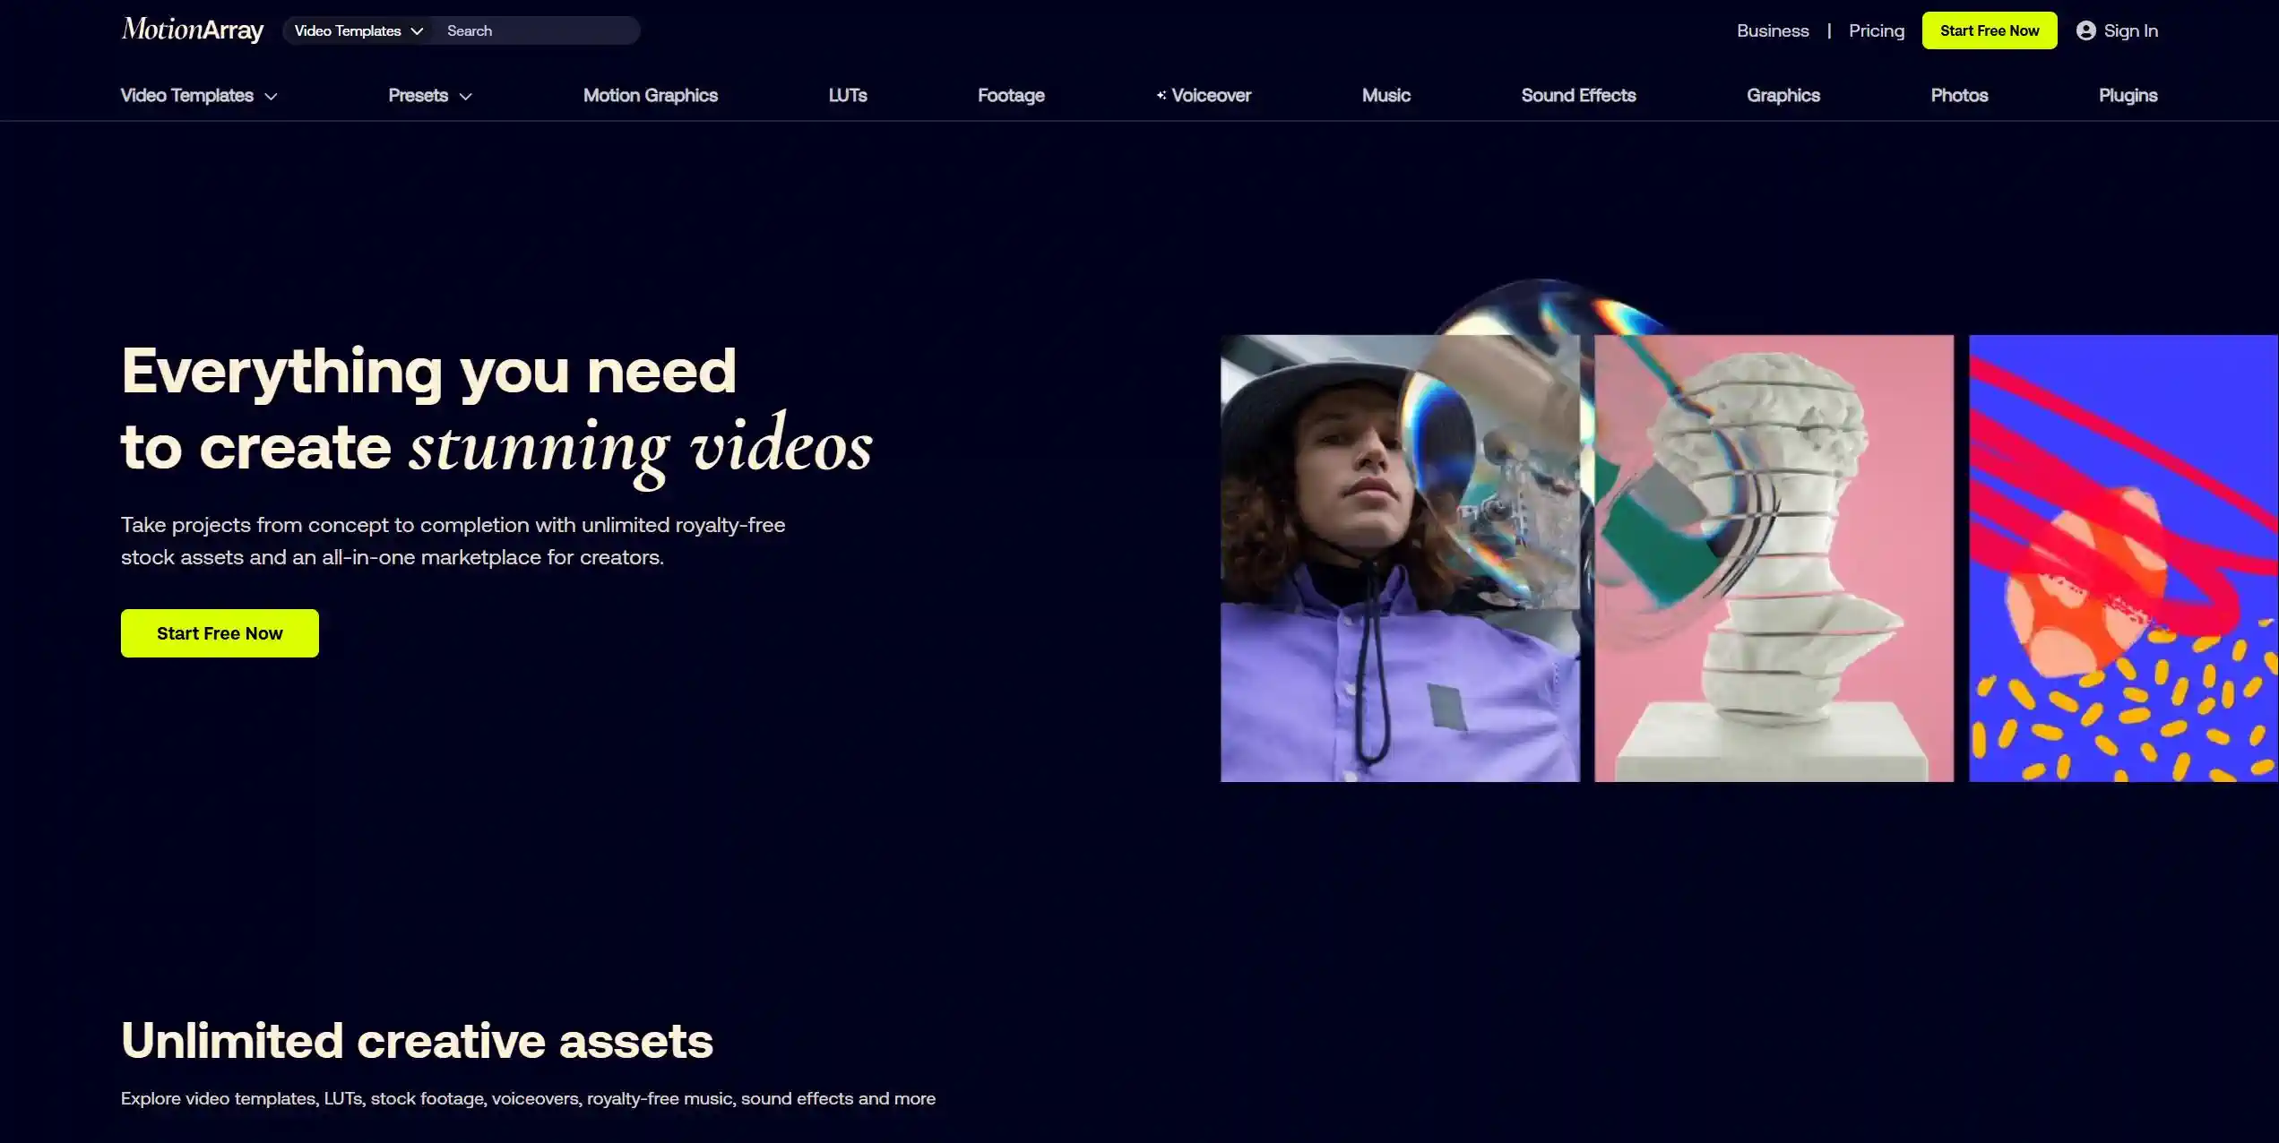Click the Voiceover sparkle icon
This screenshot has height=1143, width=2279.
(1161, 95)
